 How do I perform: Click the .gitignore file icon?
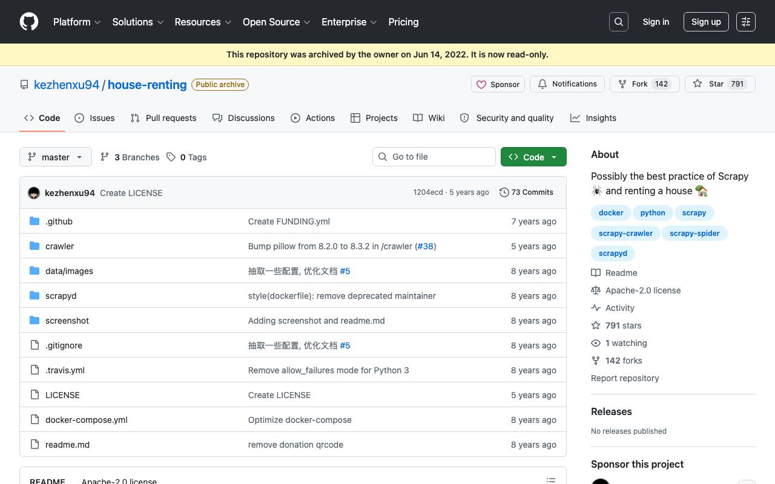35,345
